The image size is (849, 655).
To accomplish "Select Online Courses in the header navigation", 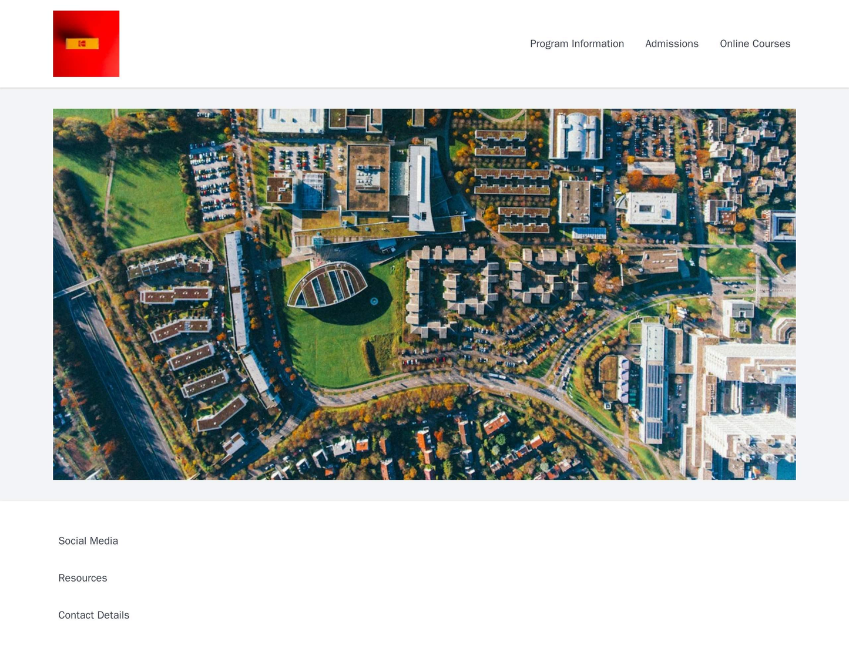I will pyautogui.click(x=754, y=43).
